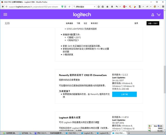
Task: Bookmark this page with the star icon
Action: (x=99, y=7)
